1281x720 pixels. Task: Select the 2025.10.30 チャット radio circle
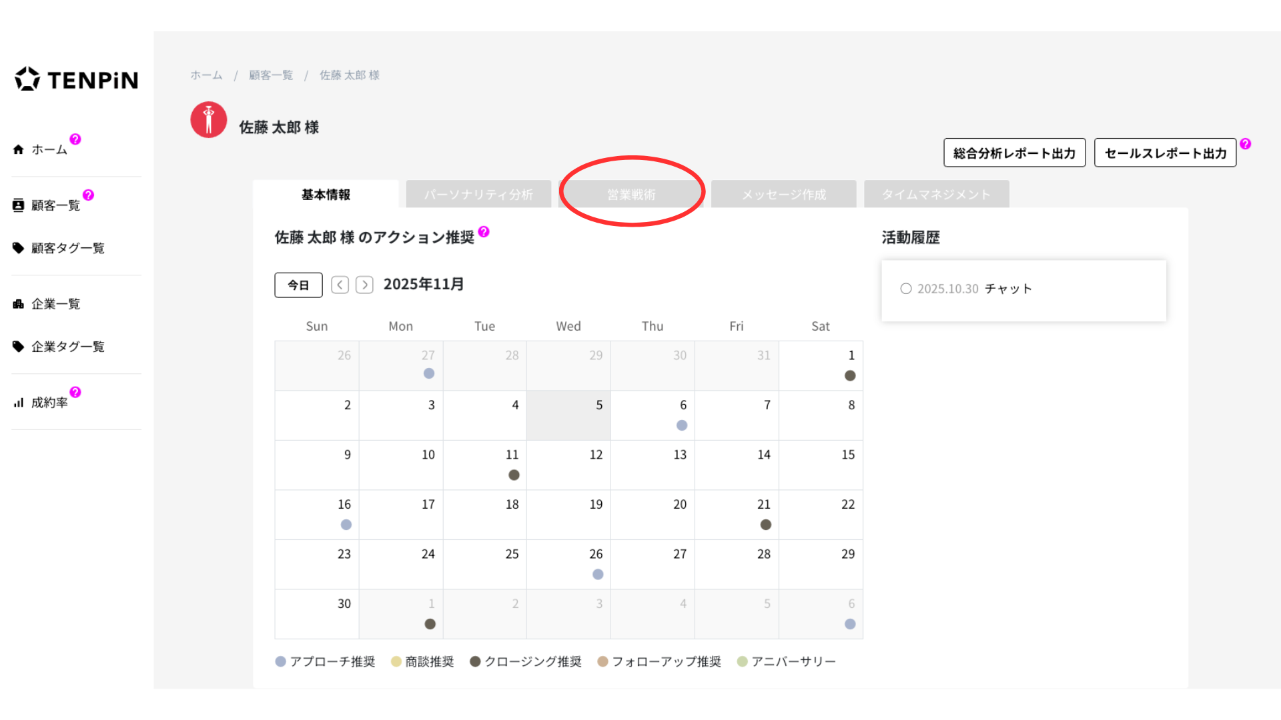(x=905, y=289)
